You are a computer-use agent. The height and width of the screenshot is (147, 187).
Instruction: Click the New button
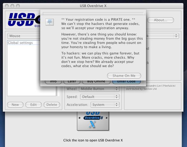tap(15, 105)
